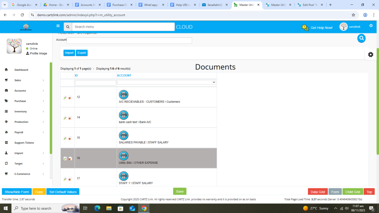The image size is (379, 213).
Task: Click the blue search magnifier button
Action: pos(361,38)
